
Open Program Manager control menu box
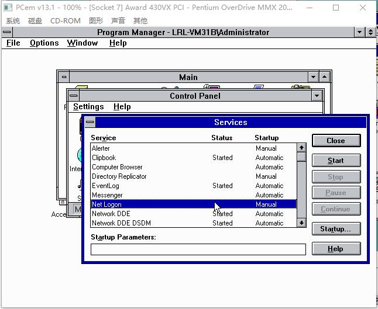(x=7, y=32)
